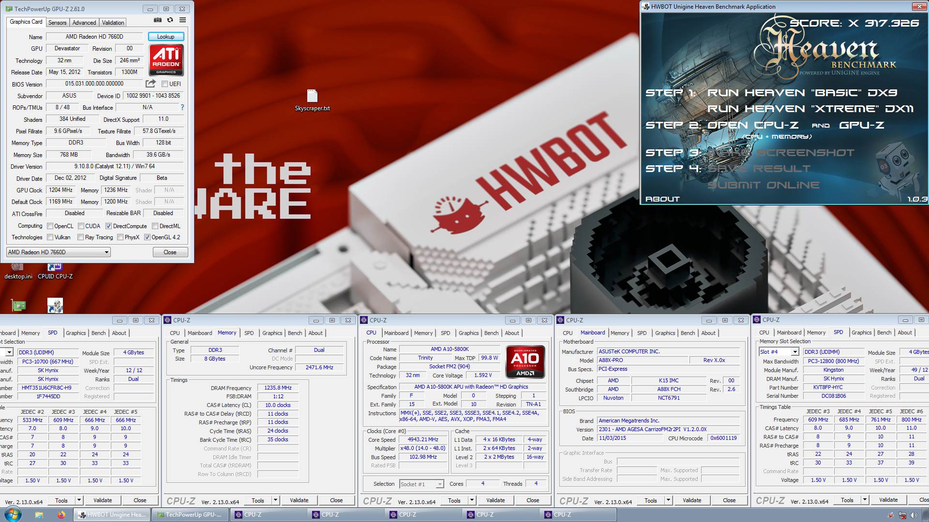Open Bench tab in CPU-Z Memory window

coord(295,333)
